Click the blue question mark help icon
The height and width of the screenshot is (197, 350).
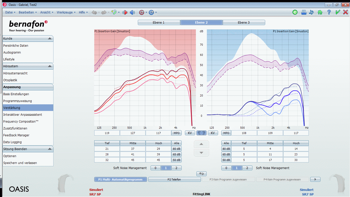point(329,12)
